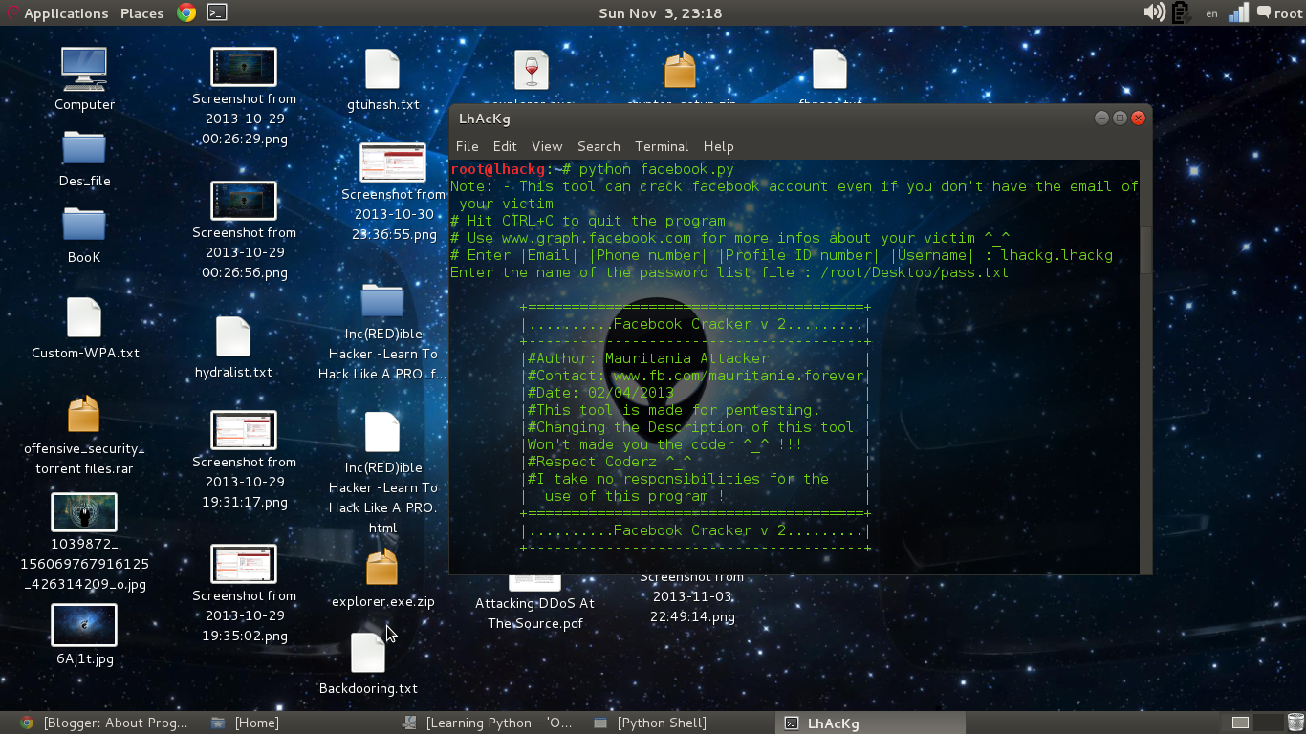The image size is (1306, 734).
Task: Click the /root/Desktop/pass.txt path text
Action: pyautogui.click(x=914, y=272)
